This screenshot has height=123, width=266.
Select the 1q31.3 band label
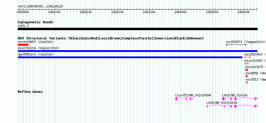23,26
